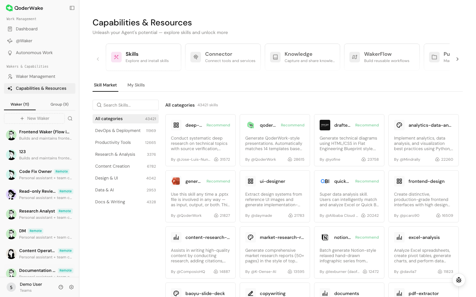
Task: Click the drafte skill black thumbnail icon
Action: 325,125
